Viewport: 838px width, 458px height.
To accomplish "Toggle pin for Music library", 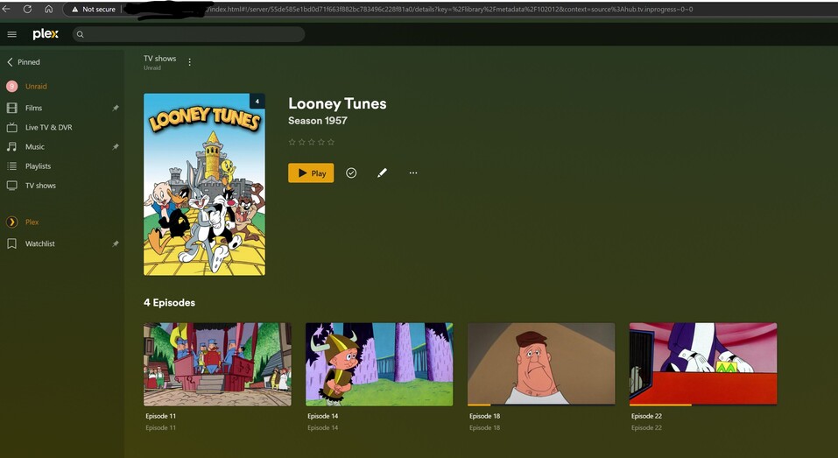I will [115, 146].
